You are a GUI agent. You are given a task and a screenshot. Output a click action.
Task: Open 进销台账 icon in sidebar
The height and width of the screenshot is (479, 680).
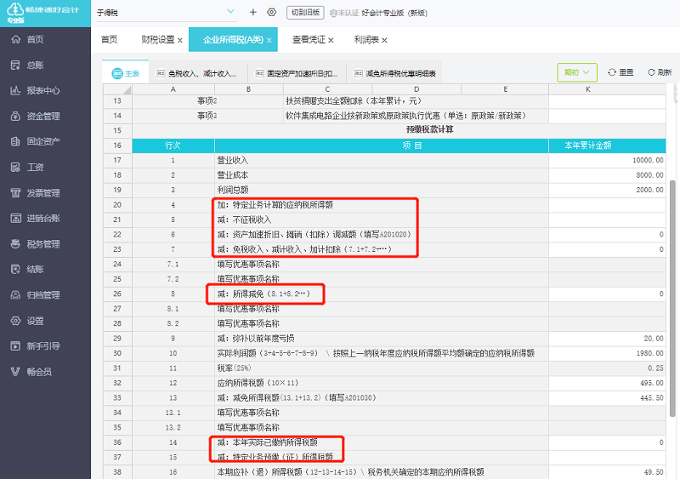[15, 218]
